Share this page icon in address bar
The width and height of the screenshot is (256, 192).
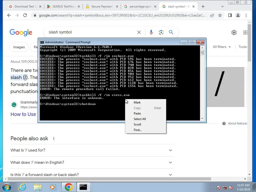pyautogui.click(x=212, y=15)
